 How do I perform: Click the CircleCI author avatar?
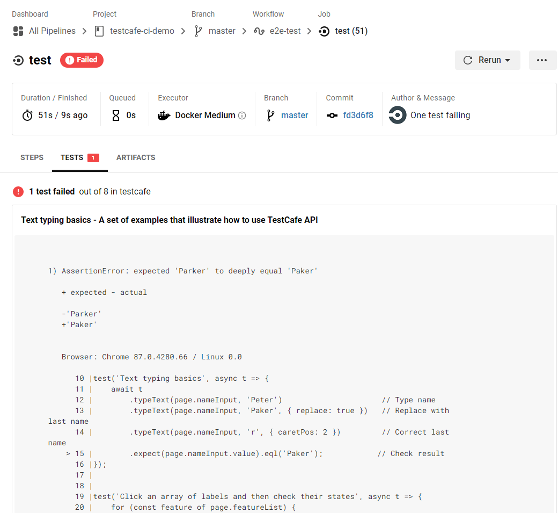pos(398,115)
